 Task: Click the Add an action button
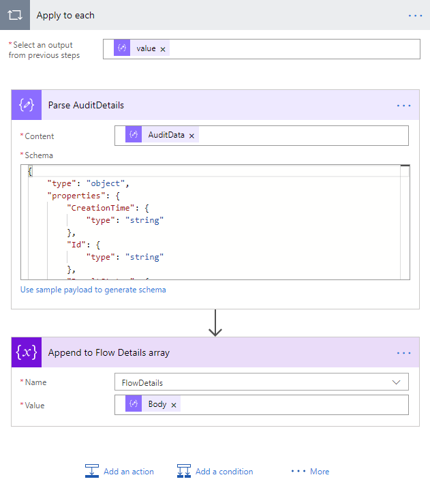[128, 472]
